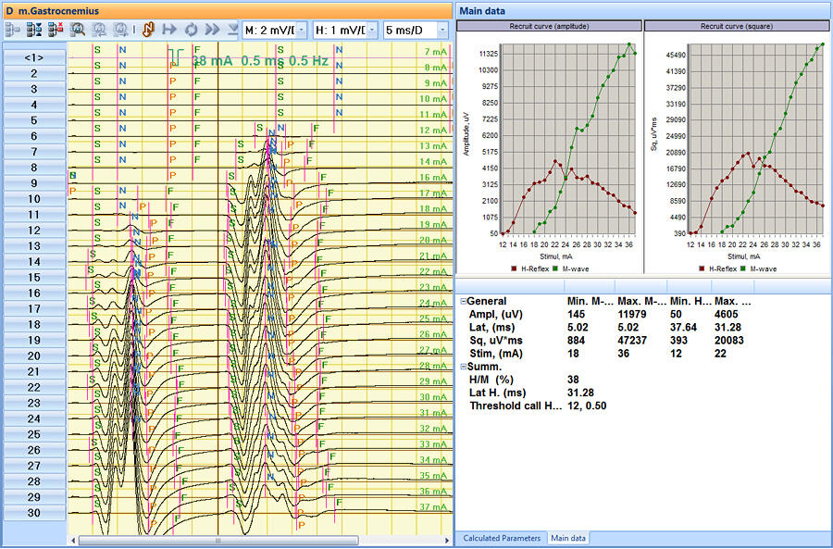The height and width of the screenshot is (549, 833).
Task: Click the down-arrow-to-line icon in toolbar
Action: pyautogui.click(x=233, y=30)
